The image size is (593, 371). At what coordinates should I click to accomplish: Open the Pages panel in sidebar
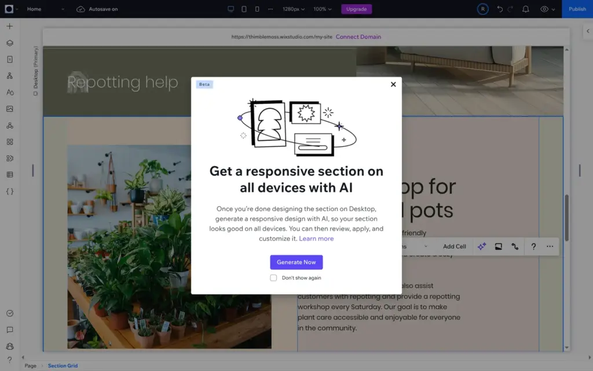point(10,60)
